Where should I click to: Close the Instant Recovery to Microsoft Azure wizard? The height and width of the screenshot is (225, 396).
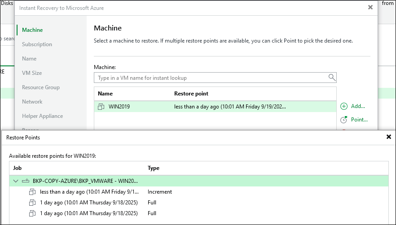370,7
